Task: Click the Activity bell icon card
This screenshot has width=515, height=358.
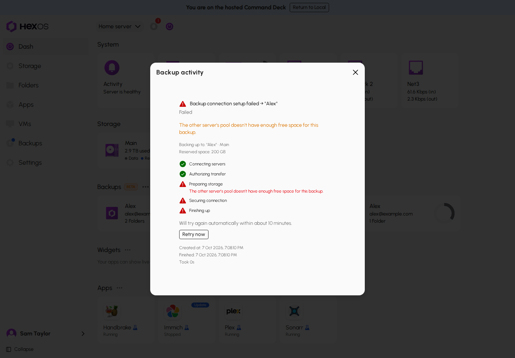Action: pyautogui.click(x=112, y=68)
